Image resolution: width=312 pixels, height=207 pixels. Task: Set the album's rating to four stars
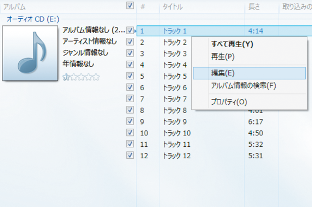[x=88, y=77]
